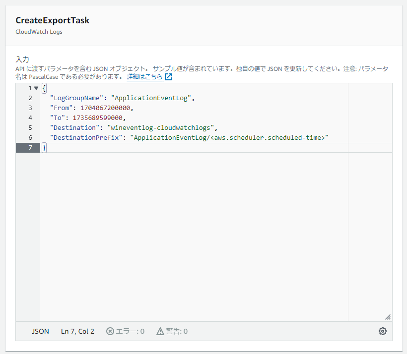
Task: Click the "ApplicationEventLog" value on line 2
Action: 151,98
